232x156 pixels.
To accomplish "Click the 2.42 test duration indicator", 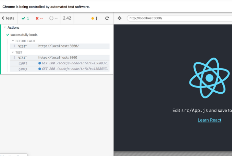I will point(67,18).
